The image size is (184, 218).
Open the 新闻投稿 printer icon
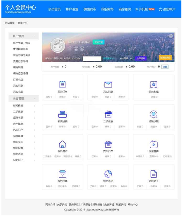62,114
